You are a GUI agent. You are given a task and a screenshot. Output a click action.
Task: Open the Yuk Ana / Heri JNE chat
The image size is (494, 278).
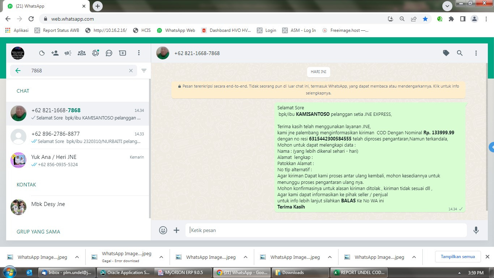78,160
